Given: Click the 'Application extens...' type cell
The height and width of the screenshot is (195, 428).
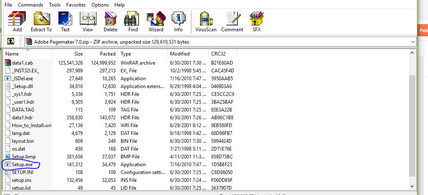Looking at the screenshot, I should click(x=142, y=86).
